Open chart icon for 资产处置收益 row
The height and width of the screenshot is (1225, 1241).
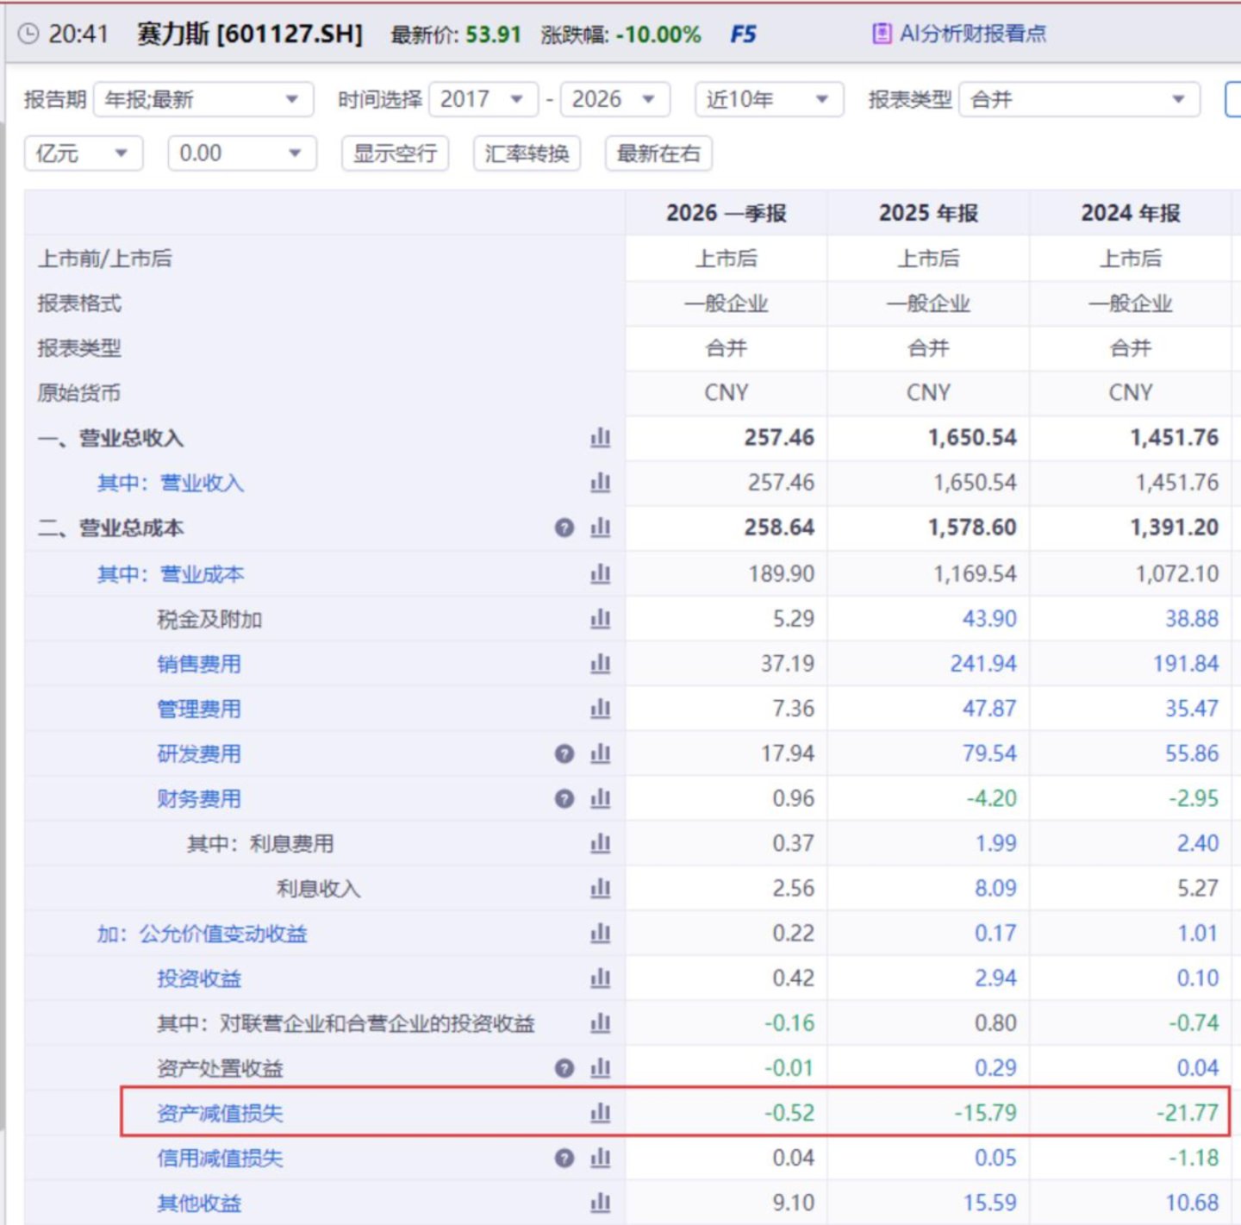coord(601,1068)
